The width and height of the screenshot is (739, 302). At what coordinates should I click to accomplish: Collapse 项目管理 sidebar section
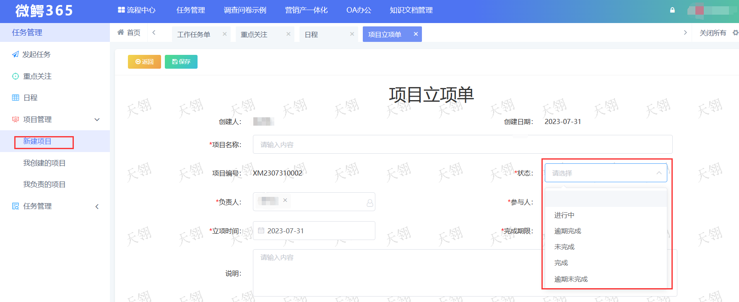click(x=97, y=119)
